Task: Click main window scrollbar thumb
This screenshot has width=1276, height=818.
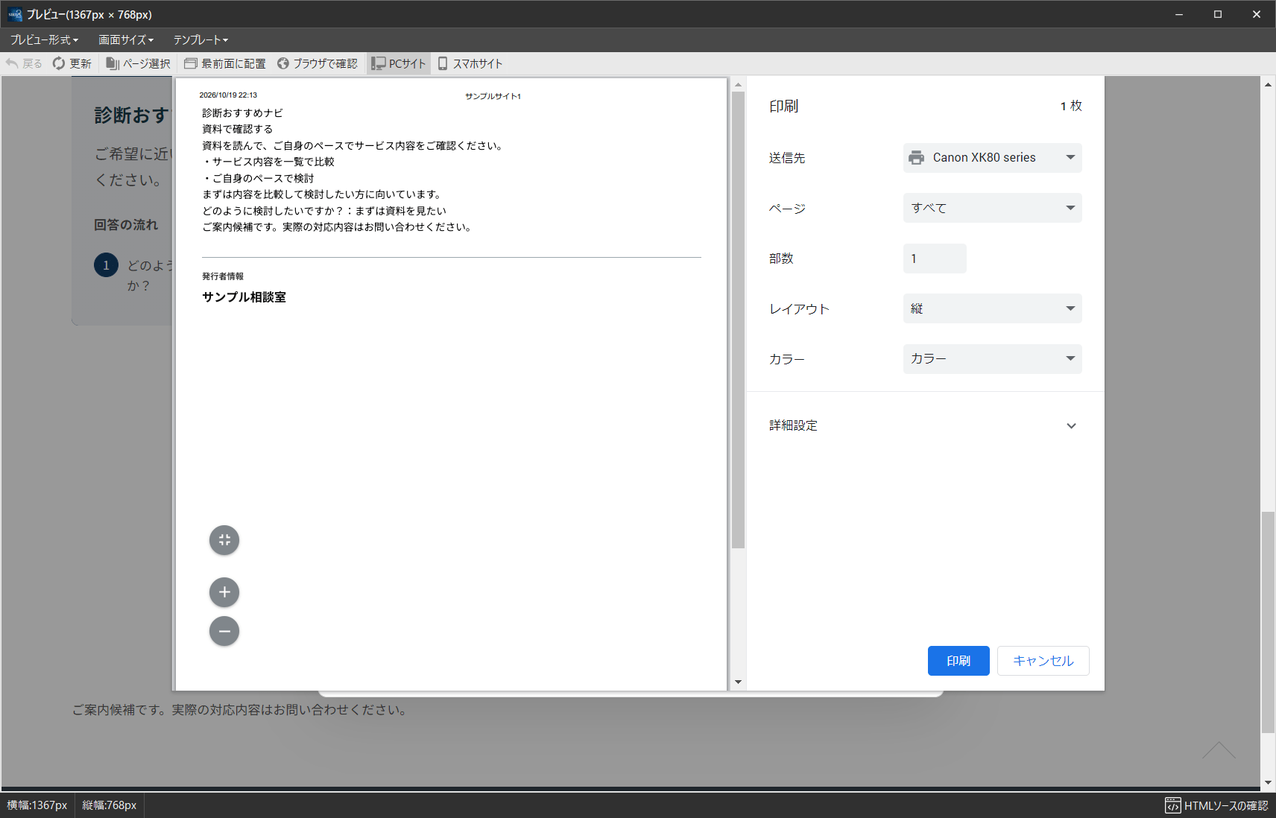Action: coord(1268,622)
